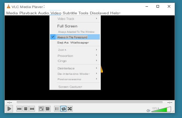
Task: Toggle the loop repeat button
Action: click(x=63, y=109)
